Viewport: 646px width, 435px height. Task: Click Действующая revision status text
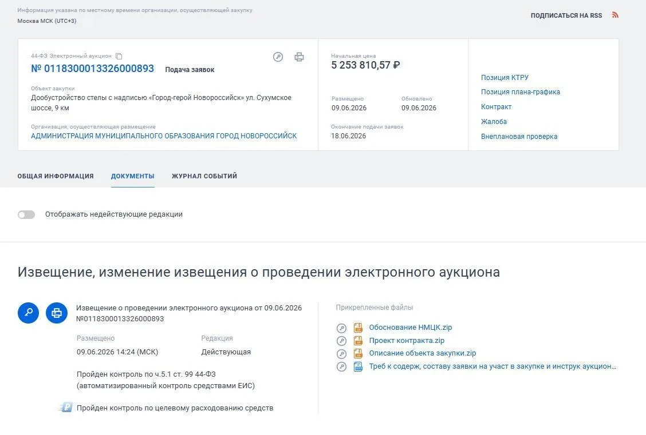[226, 352]
